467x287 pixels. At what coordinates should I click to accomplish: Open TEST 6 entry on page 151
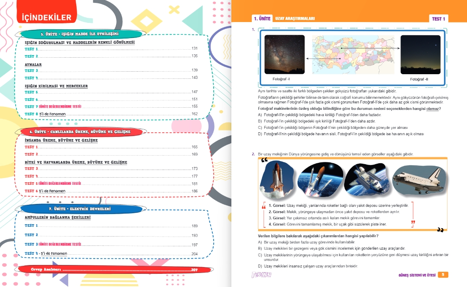click(111, 100)
